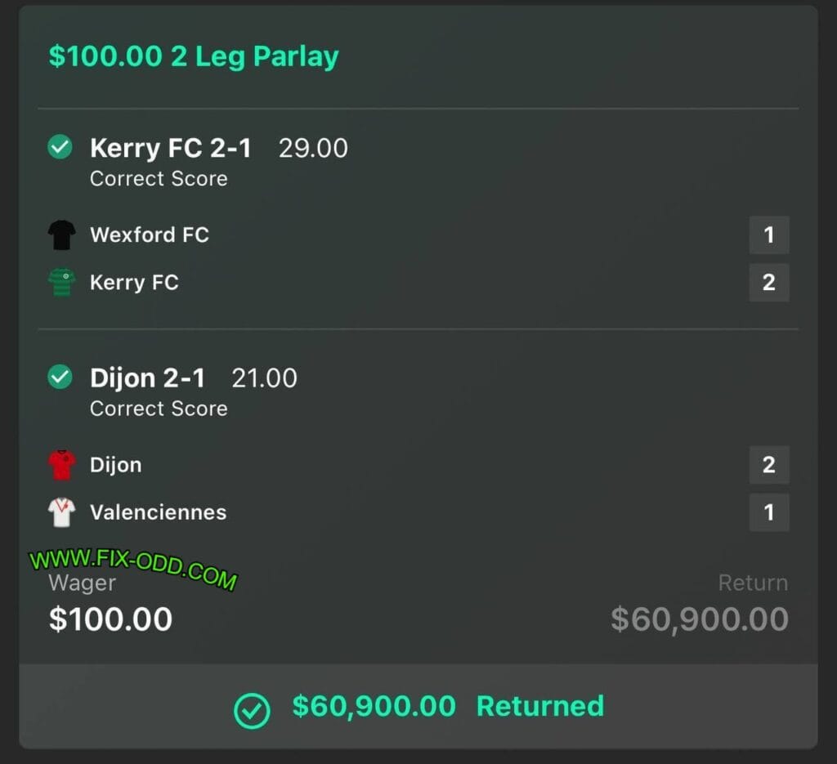The height and width of the screenshot is (764, 837).
Task: Select the Dijon 2-1 selection title
Action: (x=148, y=378)
